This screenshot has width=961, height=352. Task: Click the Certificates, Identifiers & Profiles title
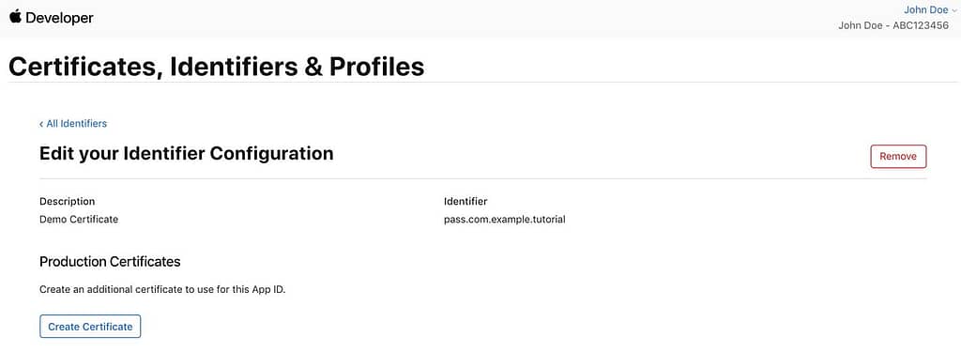[217, 67]
